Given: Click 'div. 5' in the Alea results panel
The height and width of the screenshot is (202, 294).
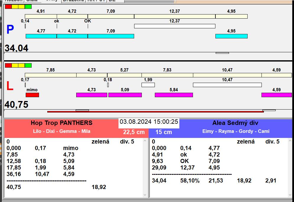Looking at the screenshot, I should (x=272, y=142).
